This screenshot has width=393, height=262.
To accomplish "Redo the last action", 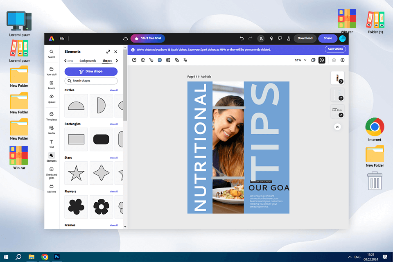I will (250, 38).
